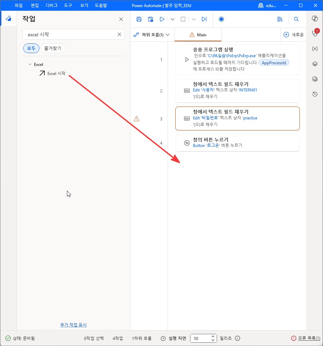Click the AppProcessId variable chip
323x346 pixels.
[274, 63]
